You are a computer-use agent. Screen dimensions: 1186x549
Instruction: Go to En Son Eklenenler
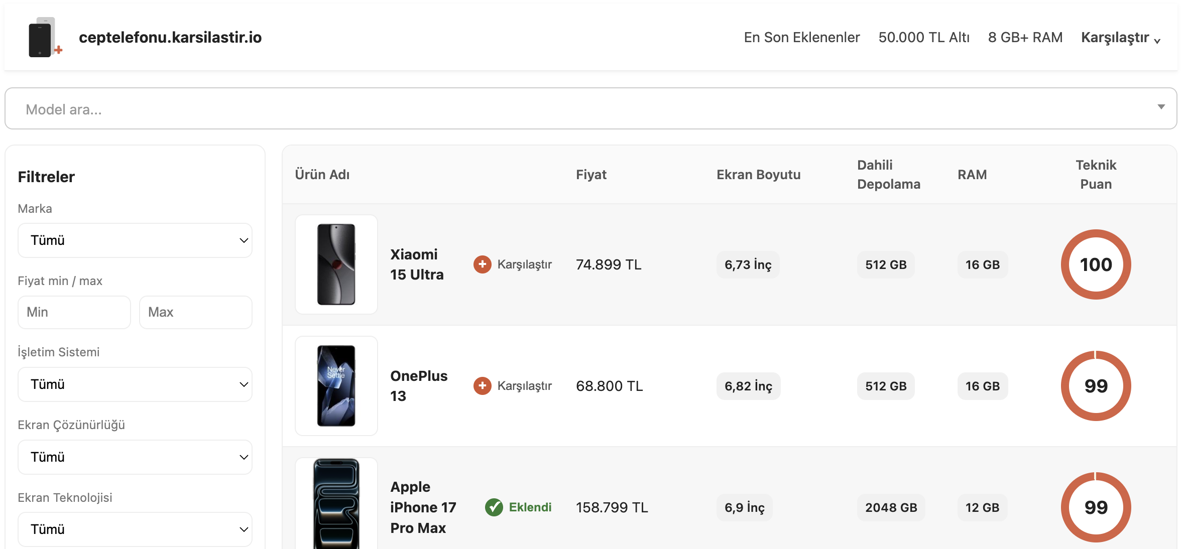click(x=801, y=38)
